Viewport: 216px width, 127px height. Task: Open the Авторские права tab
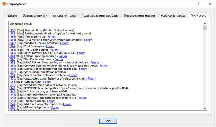[x=64, y=16]
